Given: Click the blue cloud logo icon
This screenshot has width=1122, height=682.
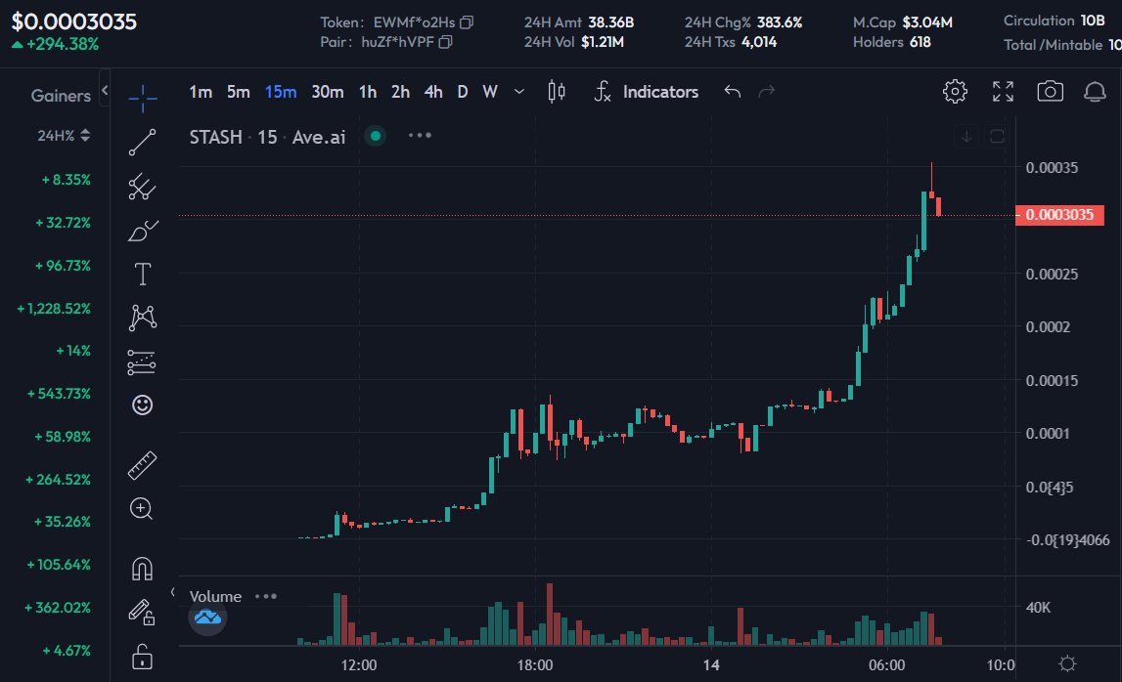Looking at the screenshot, I should pos(207,617).
